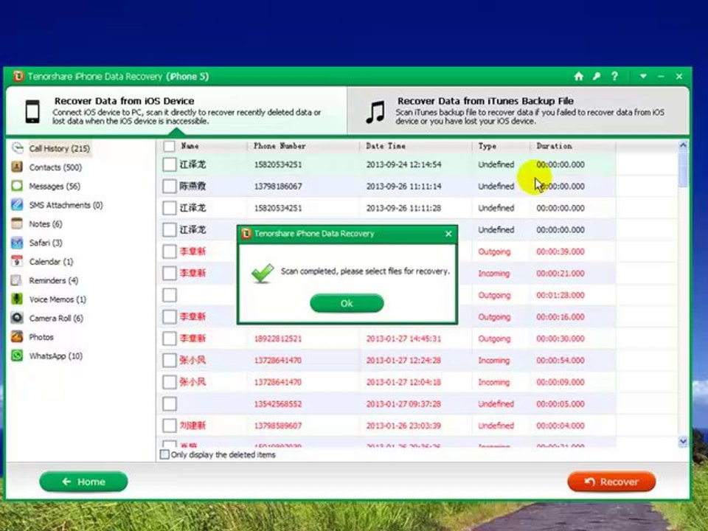Viewport: 708px width, 531px height.
Task: Select the Camera Roll icon
Action: [17, 318]
